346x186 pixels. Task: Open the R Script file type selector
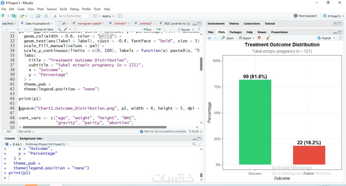pyautogui.click(x=195, y=131)
